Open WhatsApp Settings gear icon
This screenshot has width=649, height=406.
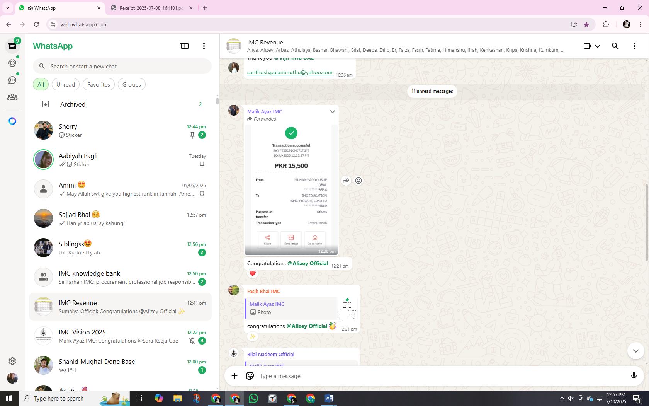(12, 361)
